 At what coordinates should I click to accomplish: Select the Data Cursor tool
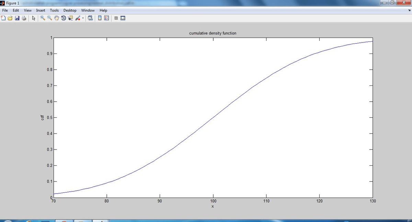click(x=70, y=18)
